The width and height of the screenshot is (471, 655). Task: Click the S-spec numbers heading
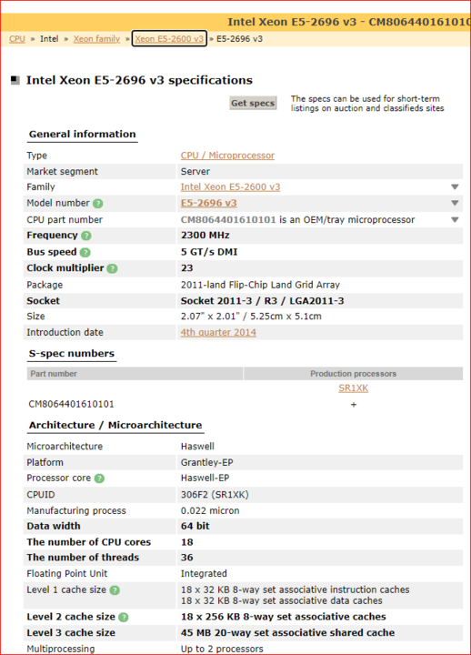[72, 353]
